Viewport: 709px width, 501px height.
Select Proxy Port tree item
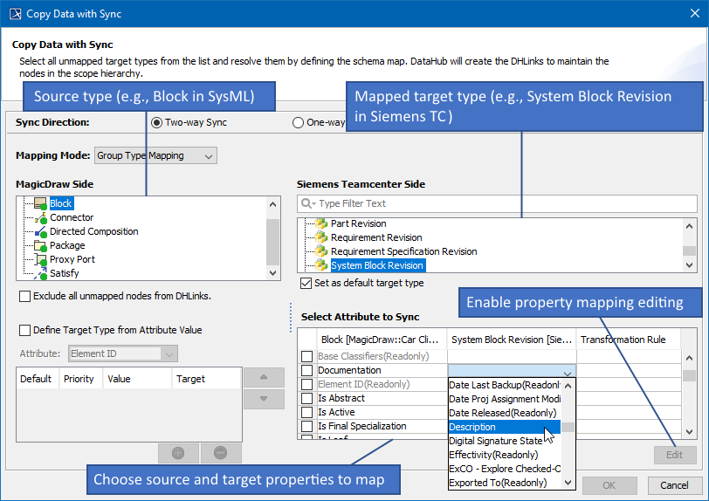[72, 259]
